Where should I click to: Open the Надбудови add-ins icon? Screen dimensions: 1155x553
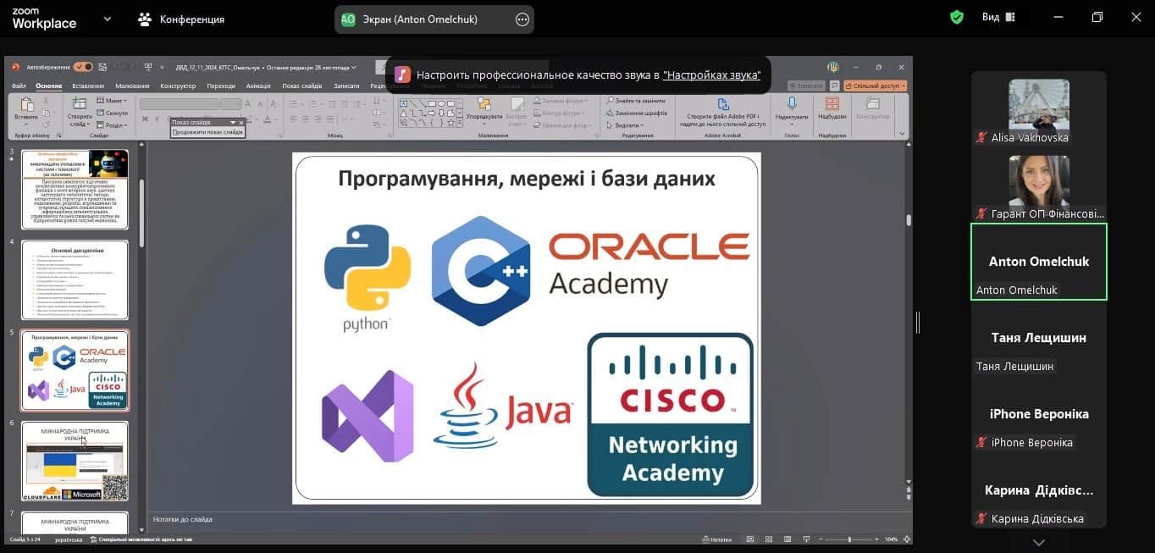(832, 103)
